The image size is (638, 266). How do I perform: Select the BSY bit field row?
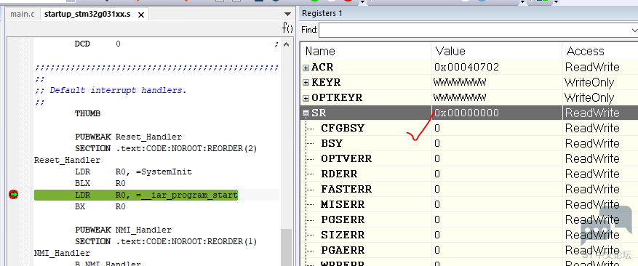[469, 144]
